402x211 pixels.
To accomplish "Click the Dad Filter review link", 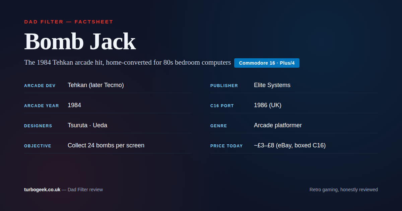I will tap(85, 189).
